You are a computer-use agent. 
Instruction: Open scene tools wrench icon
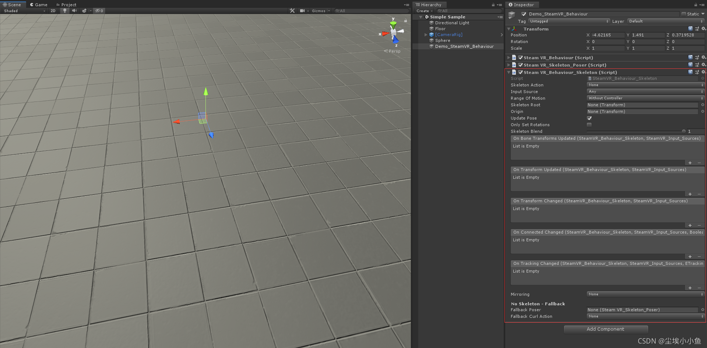coord(292,11)
